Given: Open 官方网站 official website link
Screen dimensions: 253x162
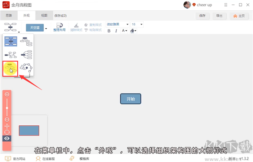Looking at the screenshot, I should pos(15,159).
